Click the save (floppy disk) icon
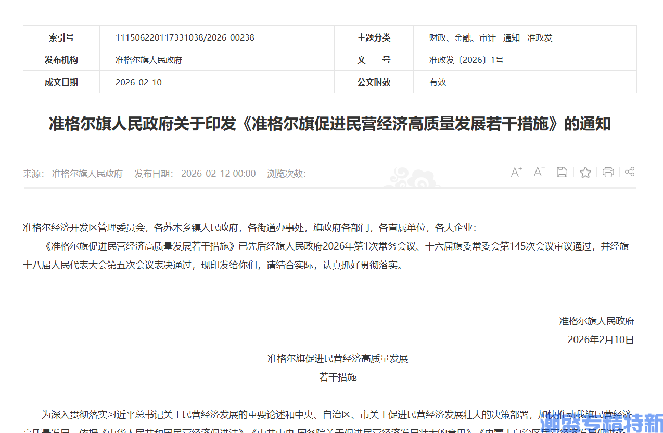Screen dimensions: 663x433 click(562, 172)
